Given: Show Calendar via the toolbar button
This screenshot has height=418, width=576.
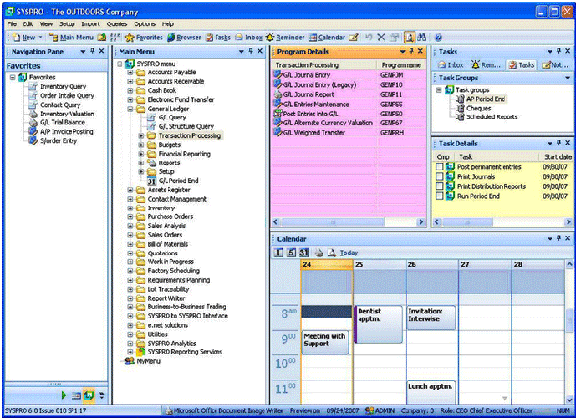Looking at the screenshot, I should click(326, 37).
